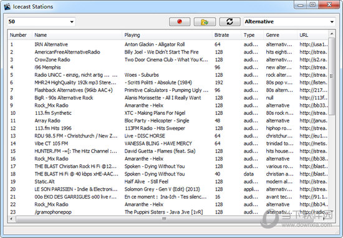The image size is (343, 238).
Task: Select the Static.Alt station
Action: coord(45,182)
